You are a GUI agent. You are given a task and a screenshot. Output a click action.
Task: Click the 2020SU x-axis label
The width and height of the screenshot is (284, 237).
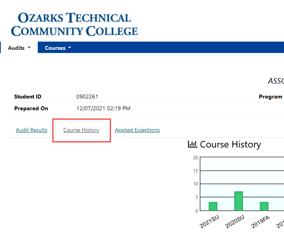(235, 223)
